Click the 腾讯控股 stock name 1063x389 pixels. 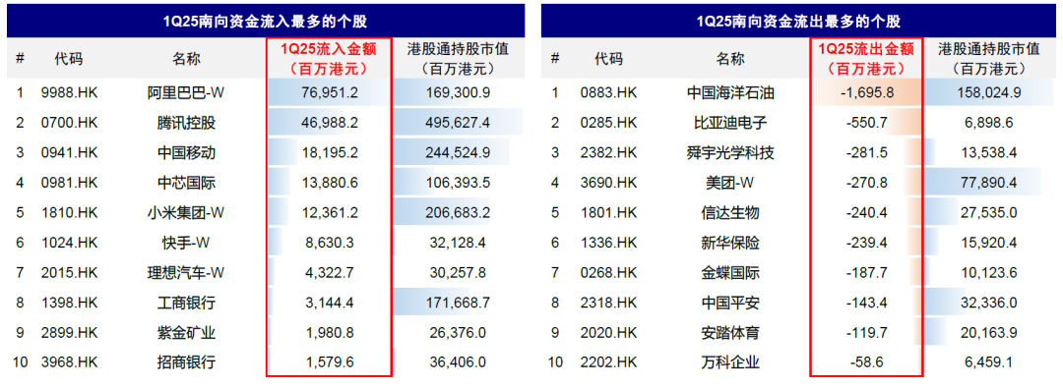point(186,123)
